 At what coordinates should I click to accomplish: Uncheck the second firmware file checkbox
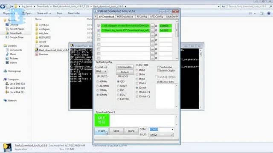point(99,30)
